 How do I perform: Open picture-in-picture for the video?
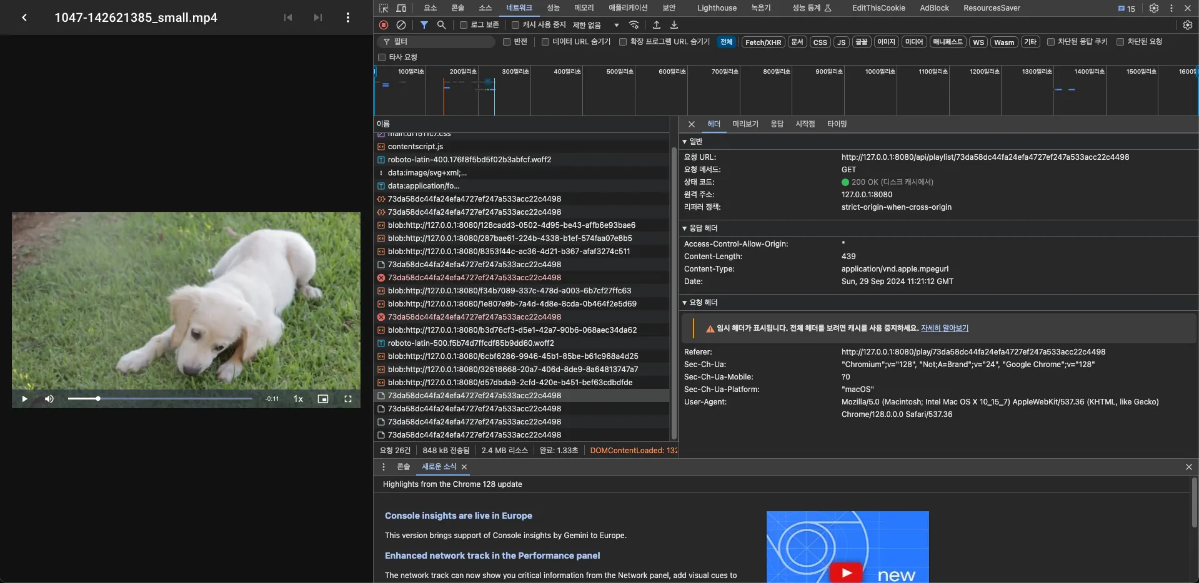click(x=323, y=399)
